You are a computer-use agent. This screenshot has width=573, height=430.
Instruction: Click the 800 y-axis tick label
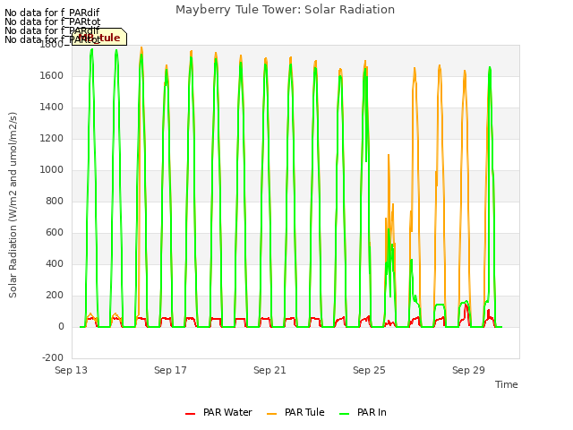[55, 201]
